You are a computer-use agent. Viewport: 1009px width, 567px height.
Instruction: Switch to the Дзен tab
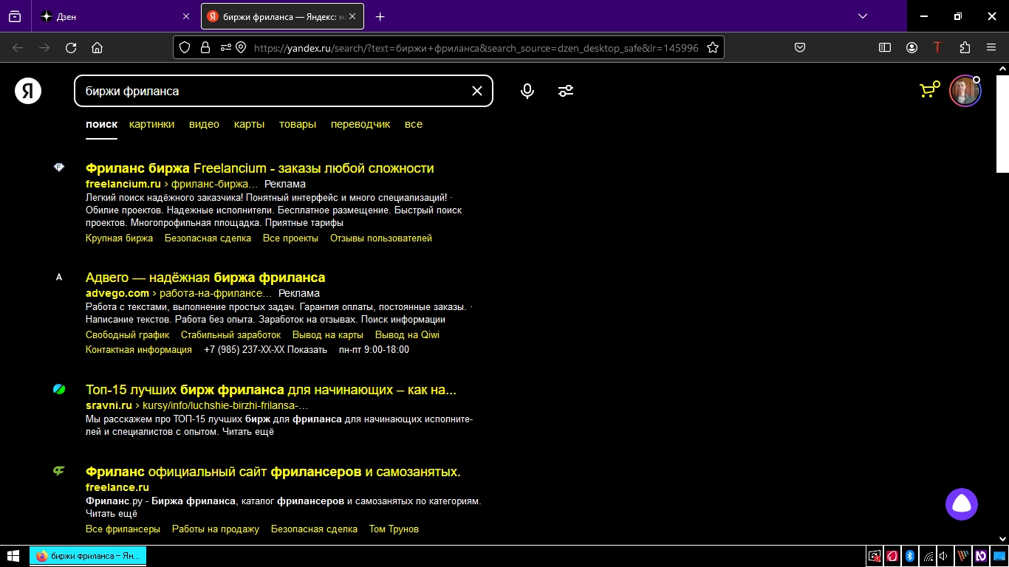click(x=114, y=16)
